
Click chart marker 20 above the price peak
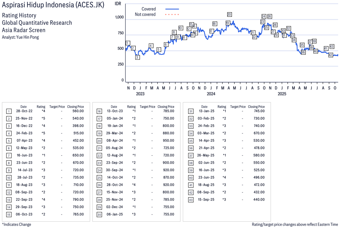[x=229, y=14]
